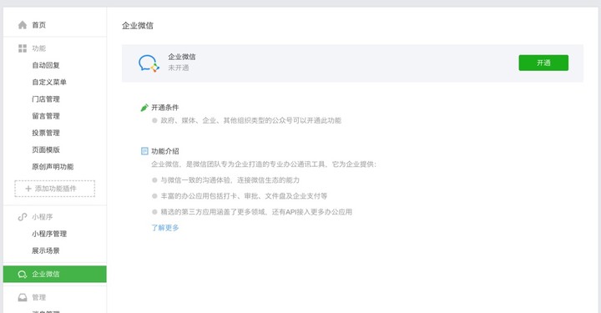The width and height of the screenshot is (601, 313).
Task: Open 投票管理 in the sidebar
Action: coord(46,133)
